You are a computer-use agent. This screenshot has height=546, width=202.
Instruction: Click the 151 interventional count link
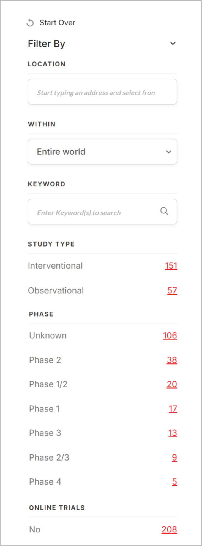[x=171, y=266]
